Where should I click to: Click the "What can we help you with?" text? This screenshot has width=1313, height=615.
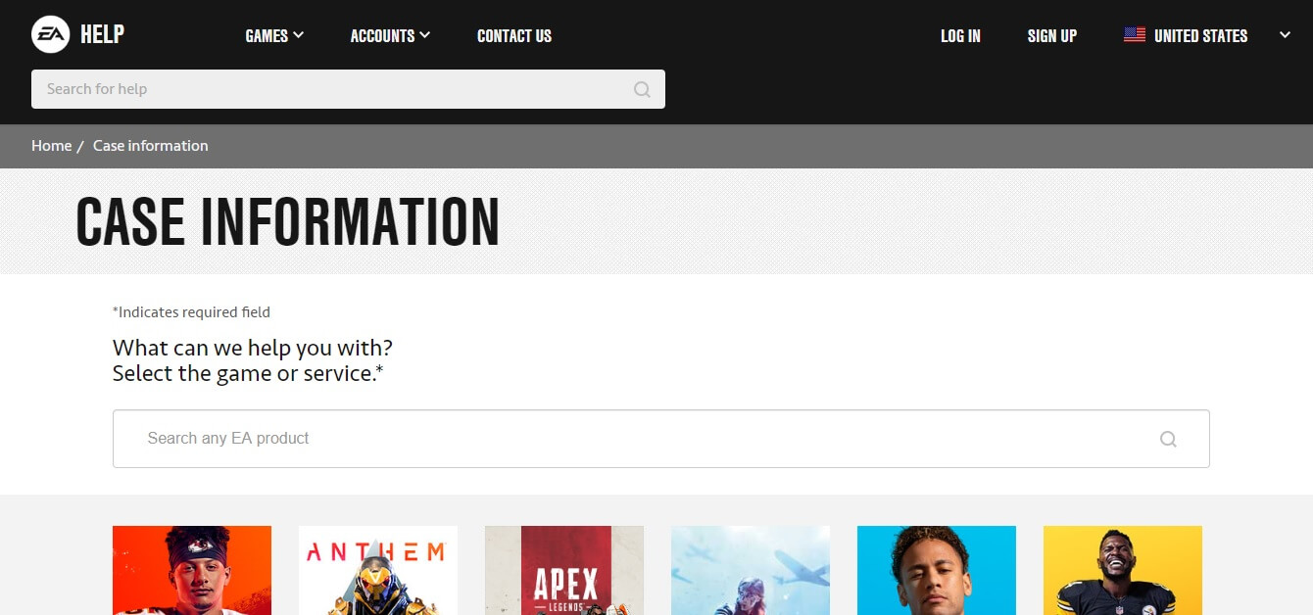click(x=253, y=348)
